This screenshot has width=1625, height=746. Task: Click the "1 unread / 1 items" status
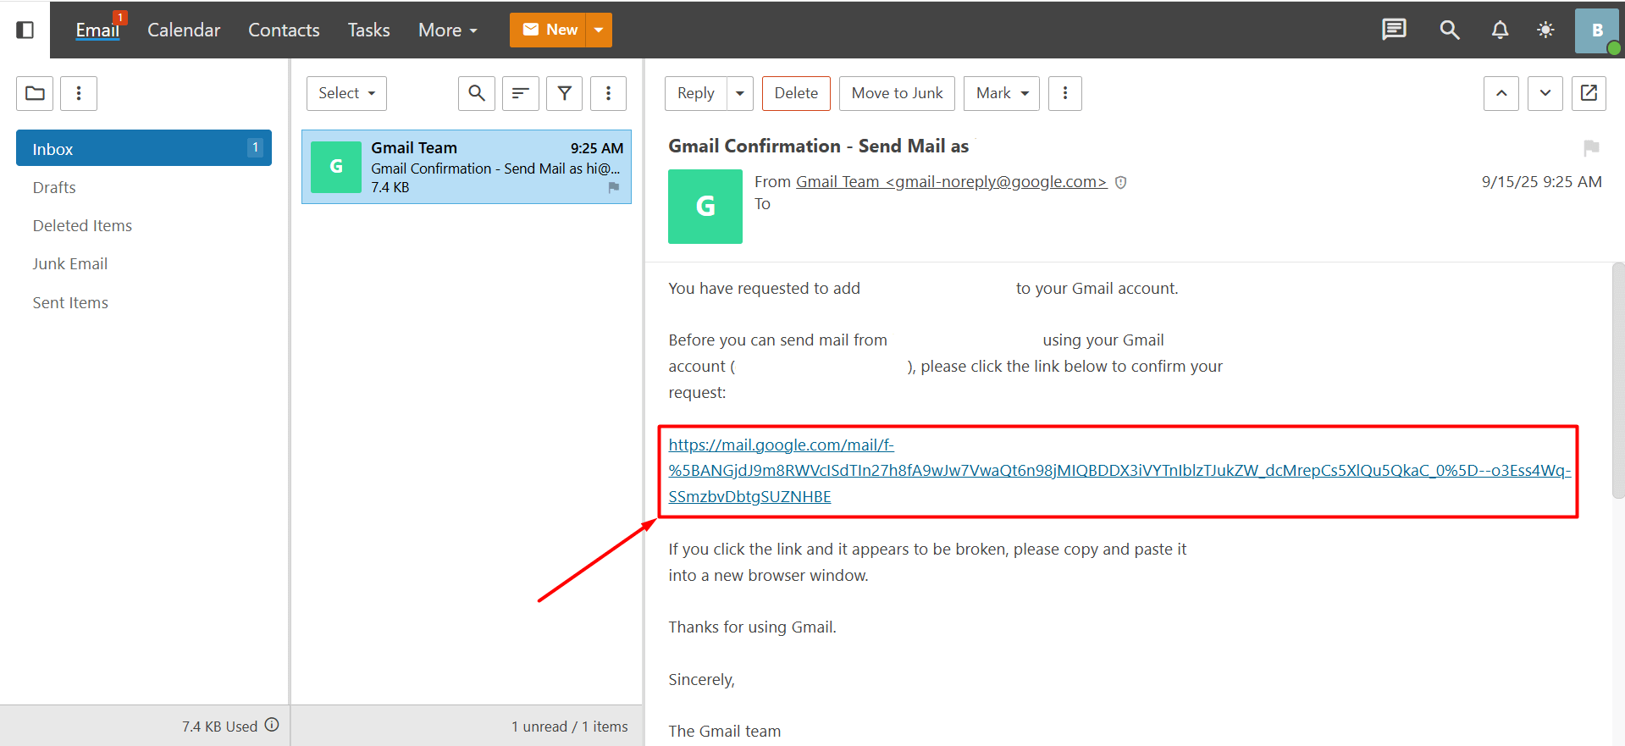[x=570, y=727]
